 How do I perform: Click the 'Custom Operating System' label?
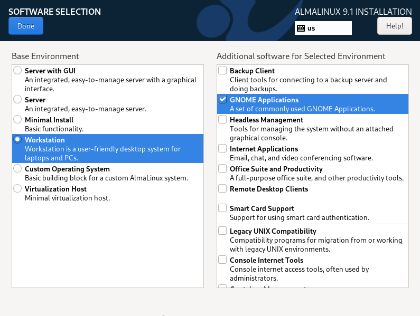(x=67, y=169)
